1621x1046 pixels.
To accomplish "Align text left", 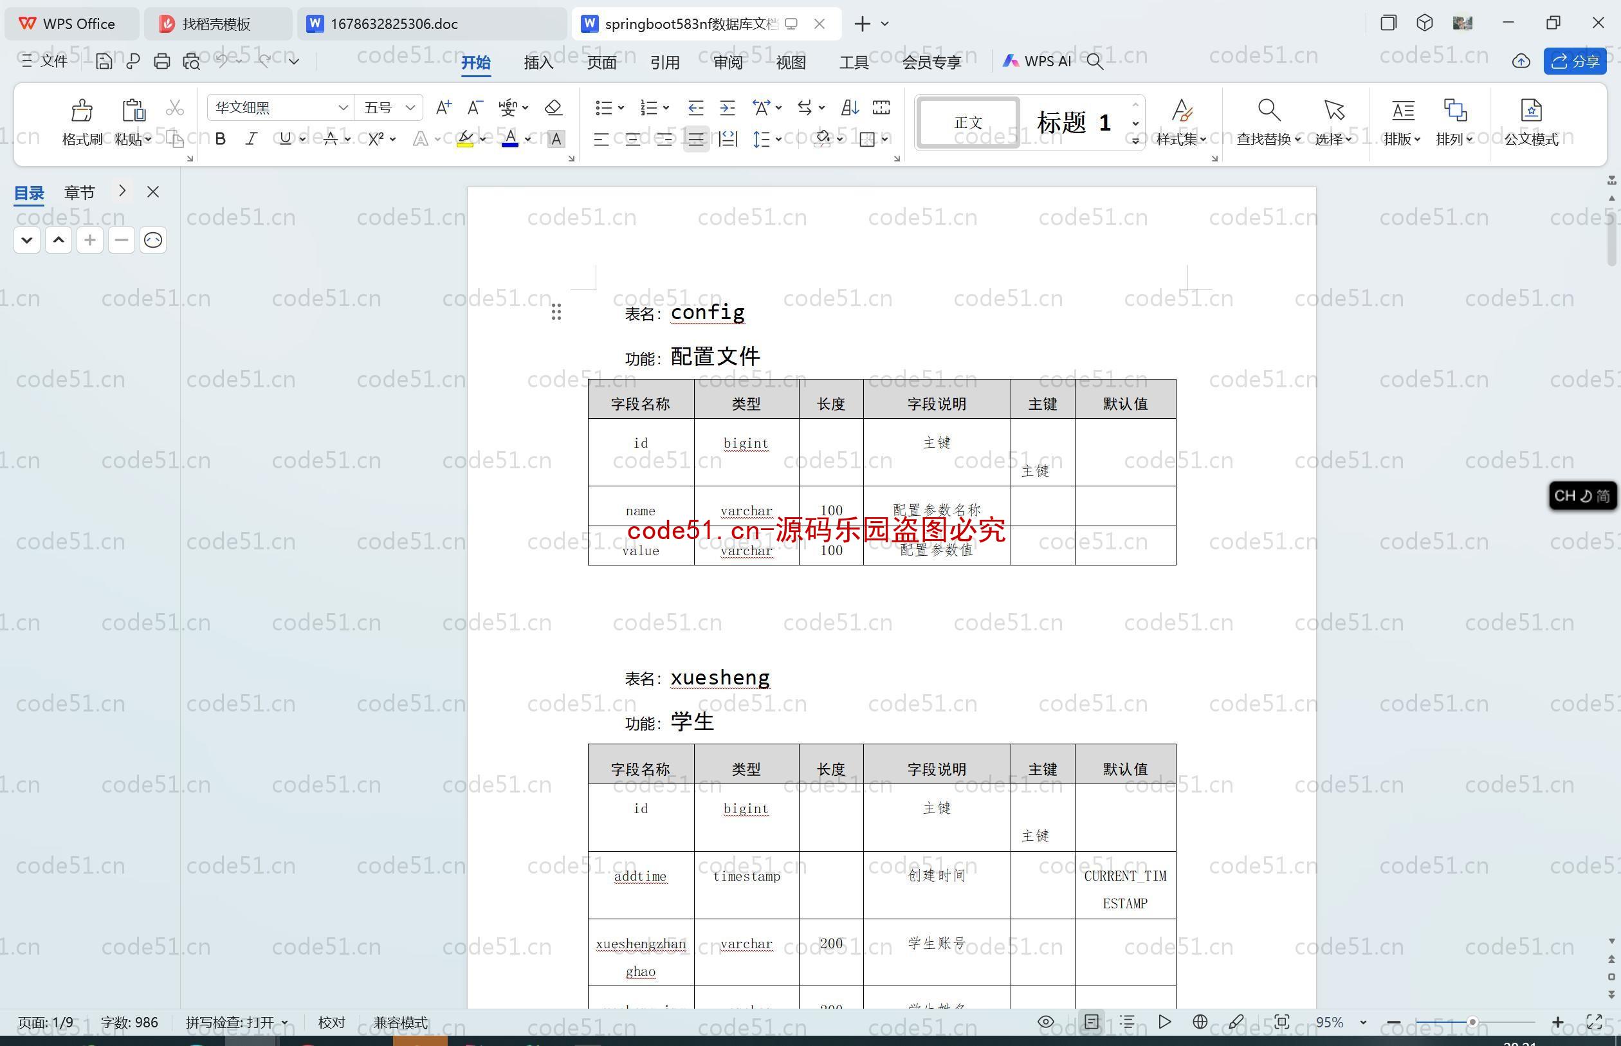I will [600, 139].
